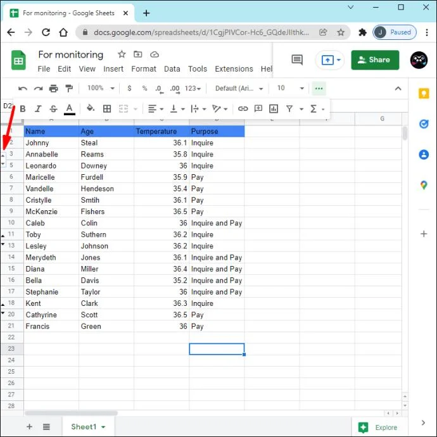Select the Temperature header cell
The width and height of the screenshot is (437, 437).
pos(161,131)
